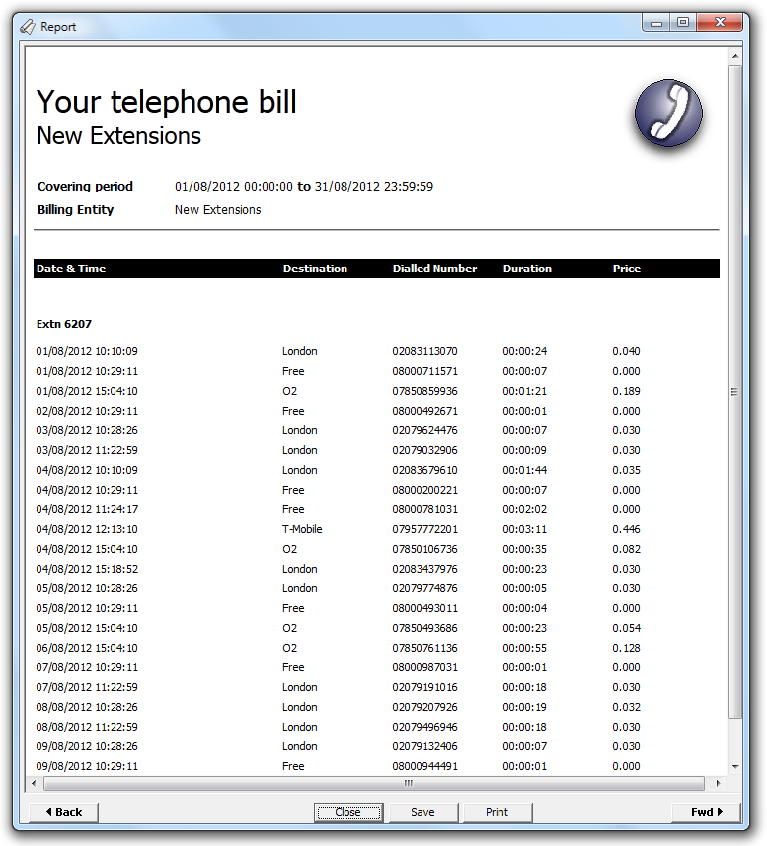Click dialled number 07850106736

(424, 549)
